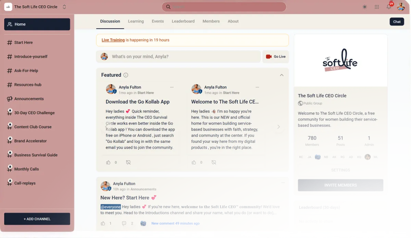411x238 pixels.
Task: Click the Soft Life CEO Circle logo icon
Action: [8, 7]
